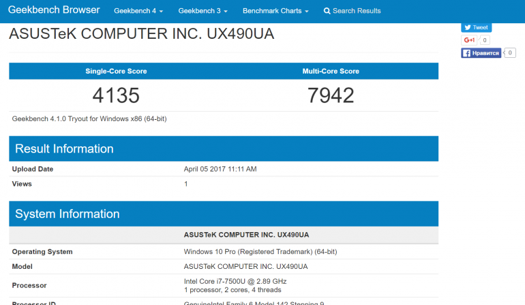Click the Result Information section header
Viewport: 525px width, 305px height.
(x=224, y=148)
